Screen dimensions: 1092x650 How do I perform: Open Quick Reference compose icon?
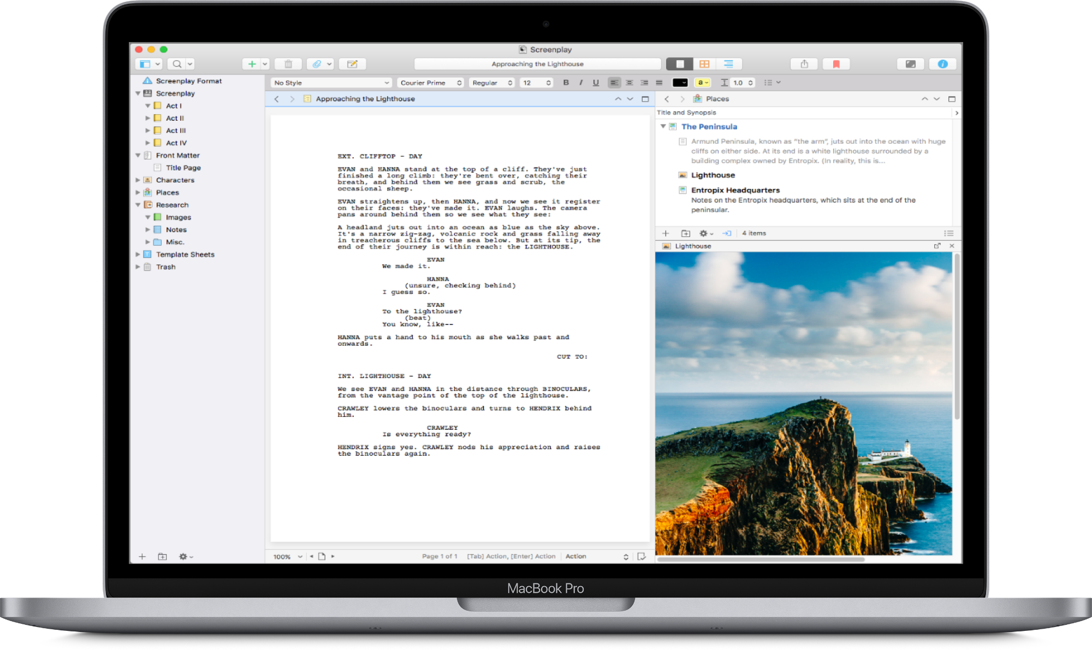coord(352,64)
